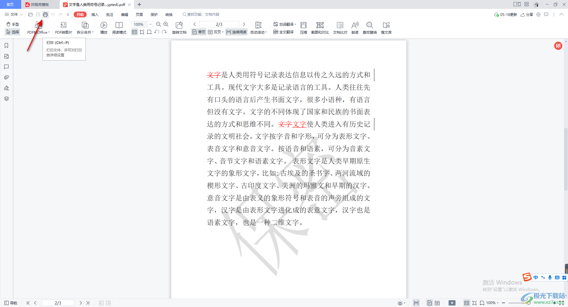The image size is (568, 307).
Task: Open Comments panel in left sidebar
Action: click(7, 67)
